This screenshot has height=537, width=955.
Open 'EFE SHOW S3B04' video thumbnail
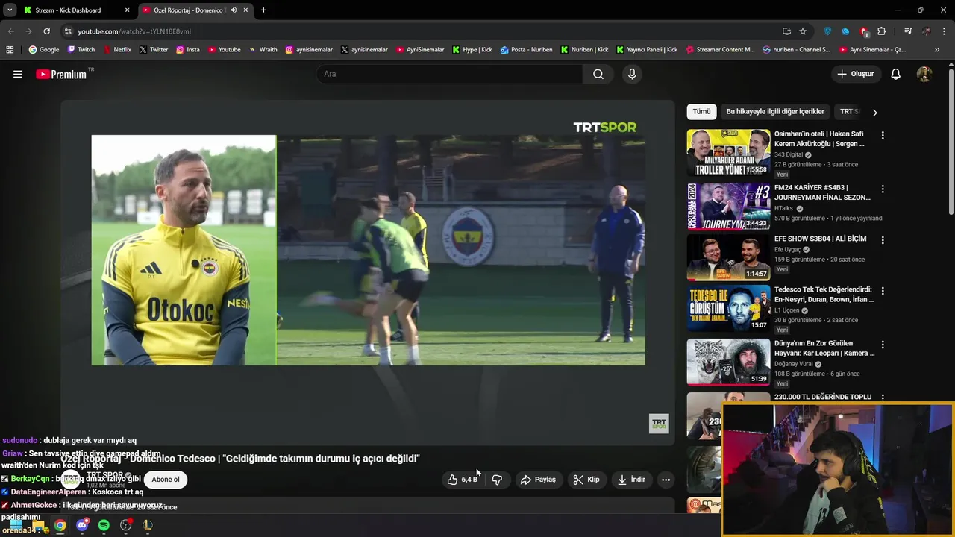pos(728,257)
